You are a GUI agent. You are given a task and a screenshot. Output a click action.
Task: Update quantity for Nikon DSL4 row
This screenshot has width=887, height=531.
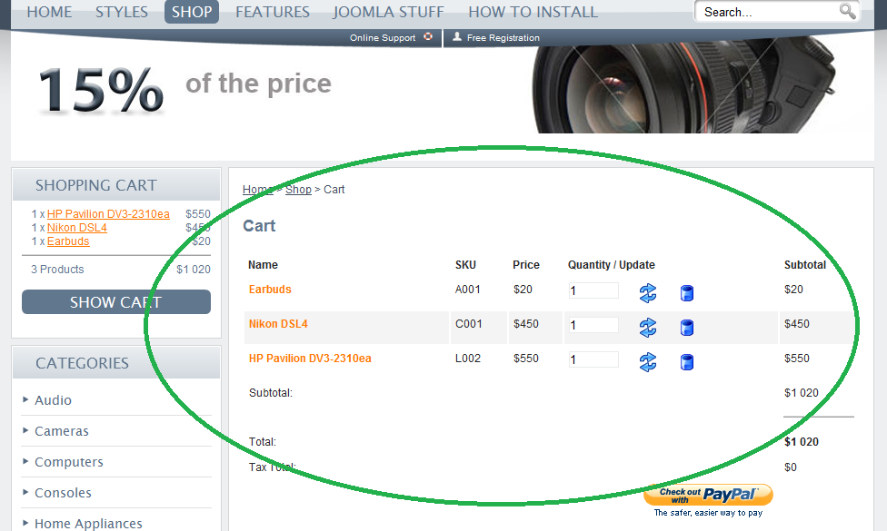648,327
